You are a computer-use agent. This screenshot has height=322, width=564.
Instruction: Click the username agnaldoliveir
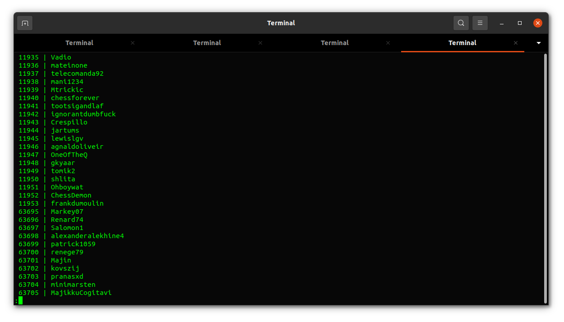(77, 147)
